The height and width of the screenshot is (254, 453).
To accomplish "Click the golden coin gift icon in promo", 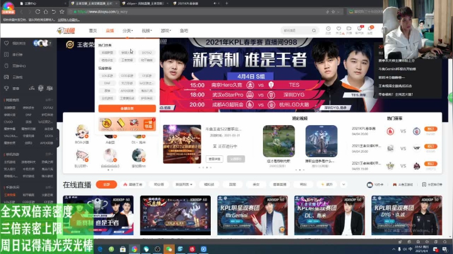I will click(x=106, y=123).
